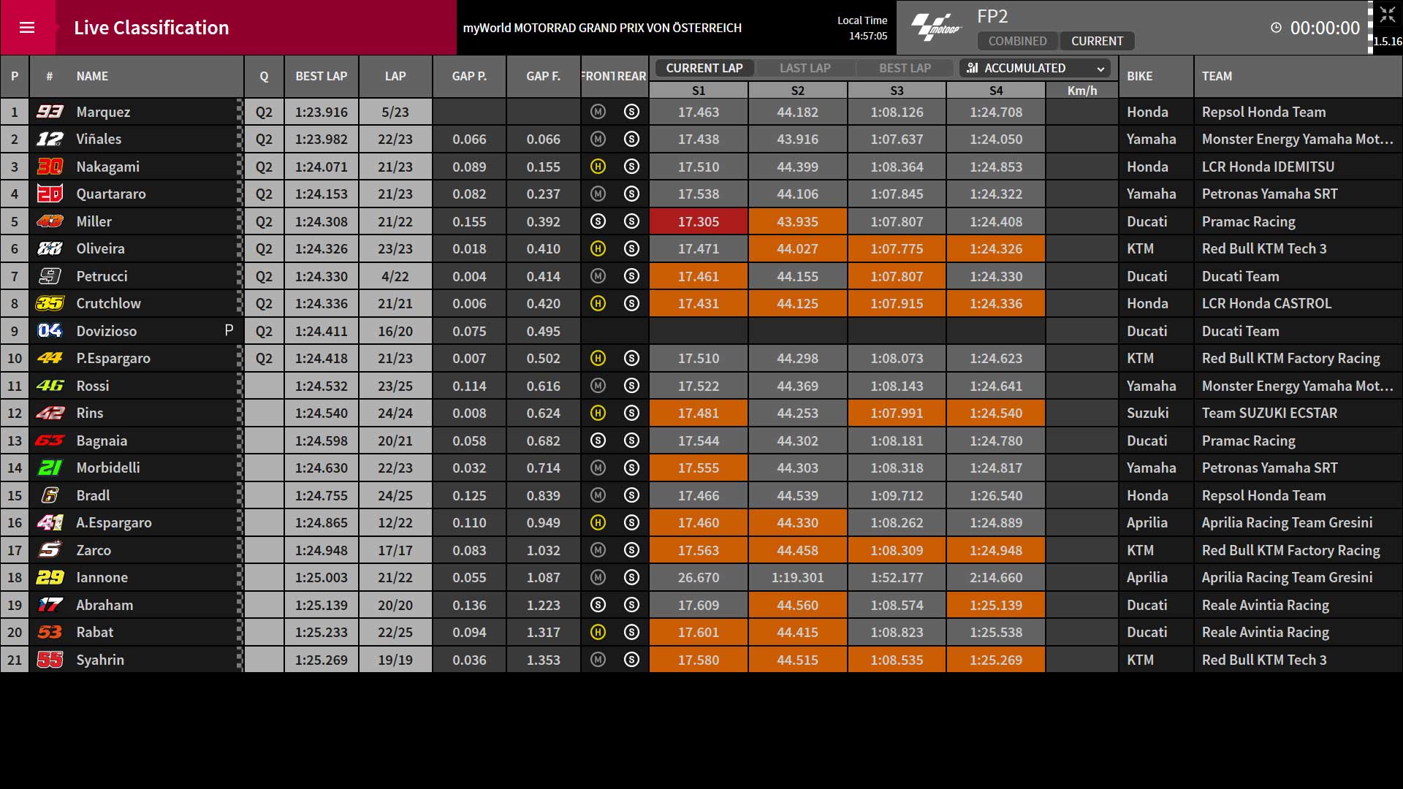
Task: Click Rabat's hard front tyre icon
Action: [598, 632]
